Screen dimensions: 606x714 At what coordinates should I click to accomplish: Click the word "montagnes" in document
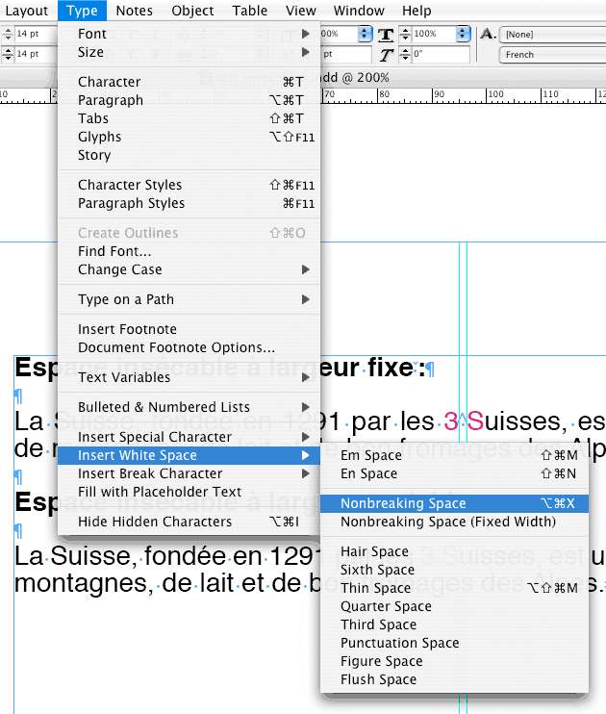pyautogui.click(x=82, y=584)
